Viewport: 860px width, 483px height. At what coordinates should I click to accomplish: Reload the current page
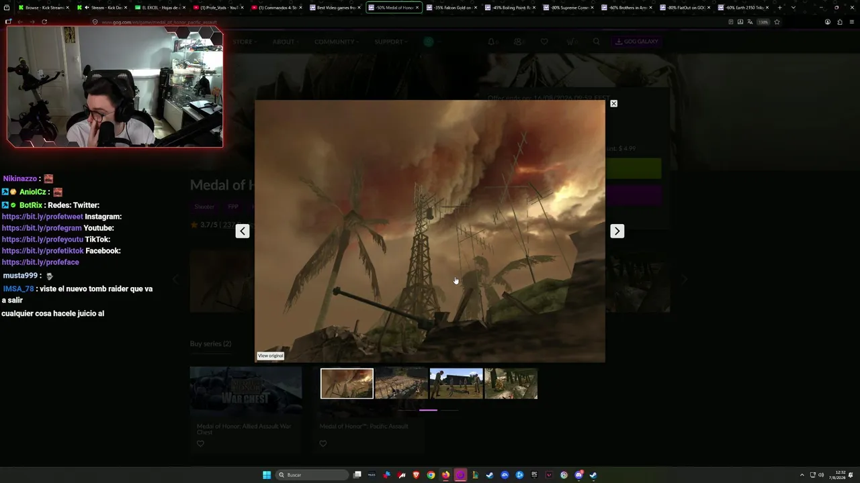click(44, 21)
